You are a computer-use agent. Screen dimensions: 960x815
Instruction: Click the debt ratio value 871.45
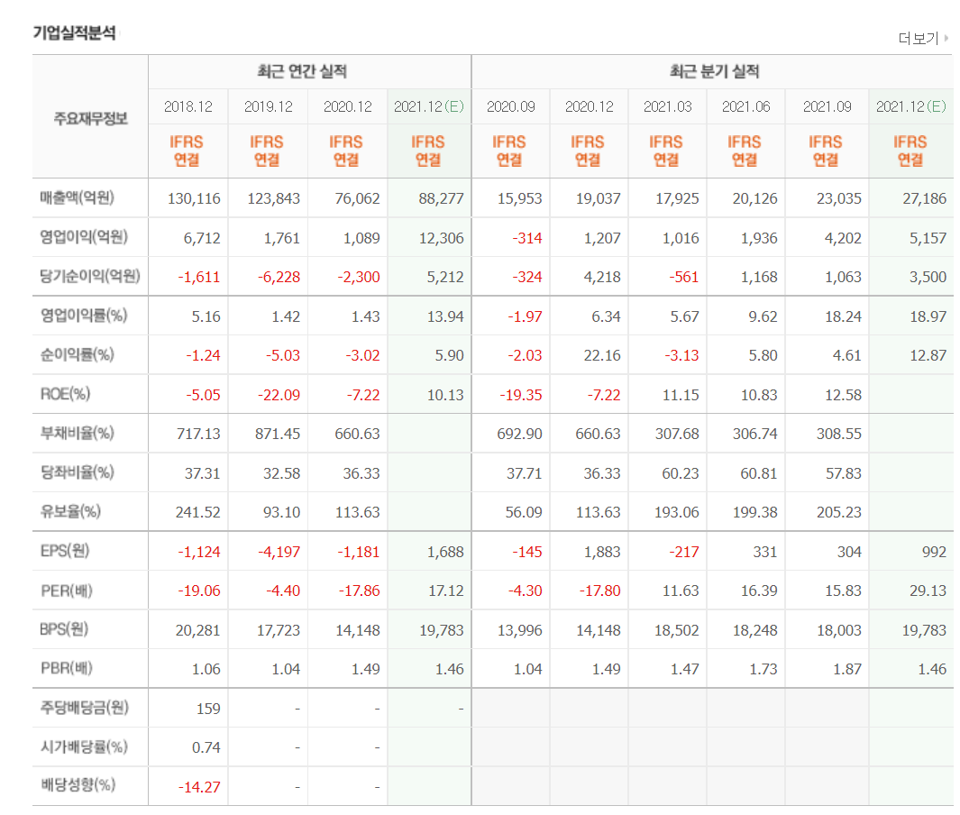tap(278, 435)
